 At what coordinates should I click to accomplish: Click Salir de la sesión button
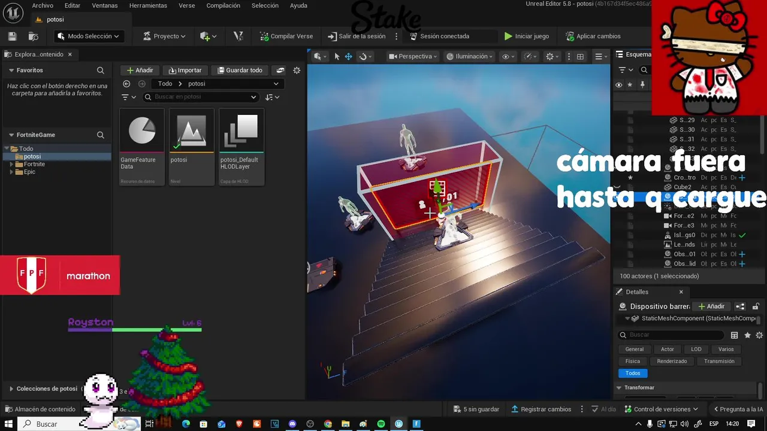[x=357, y=36]
